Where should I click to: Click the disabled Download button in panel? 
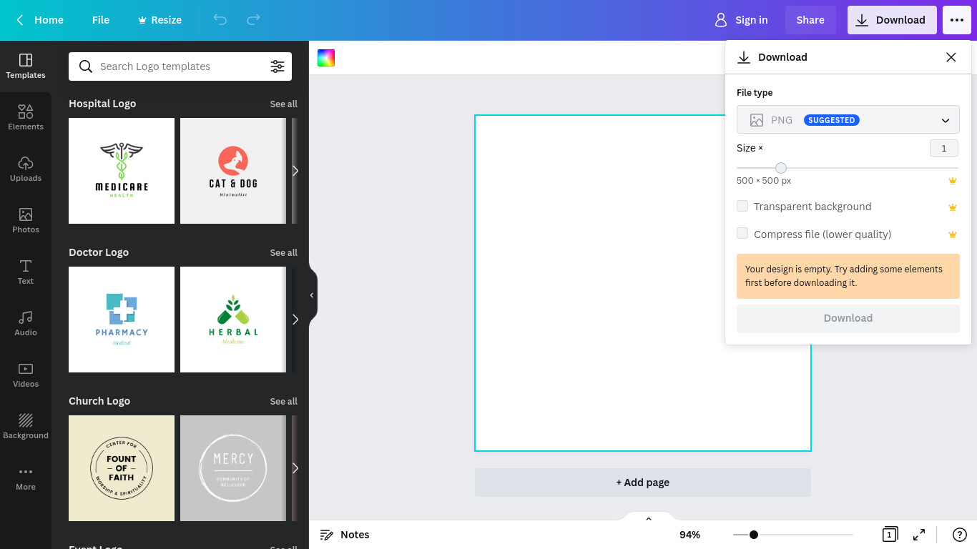tap(848, 318)
